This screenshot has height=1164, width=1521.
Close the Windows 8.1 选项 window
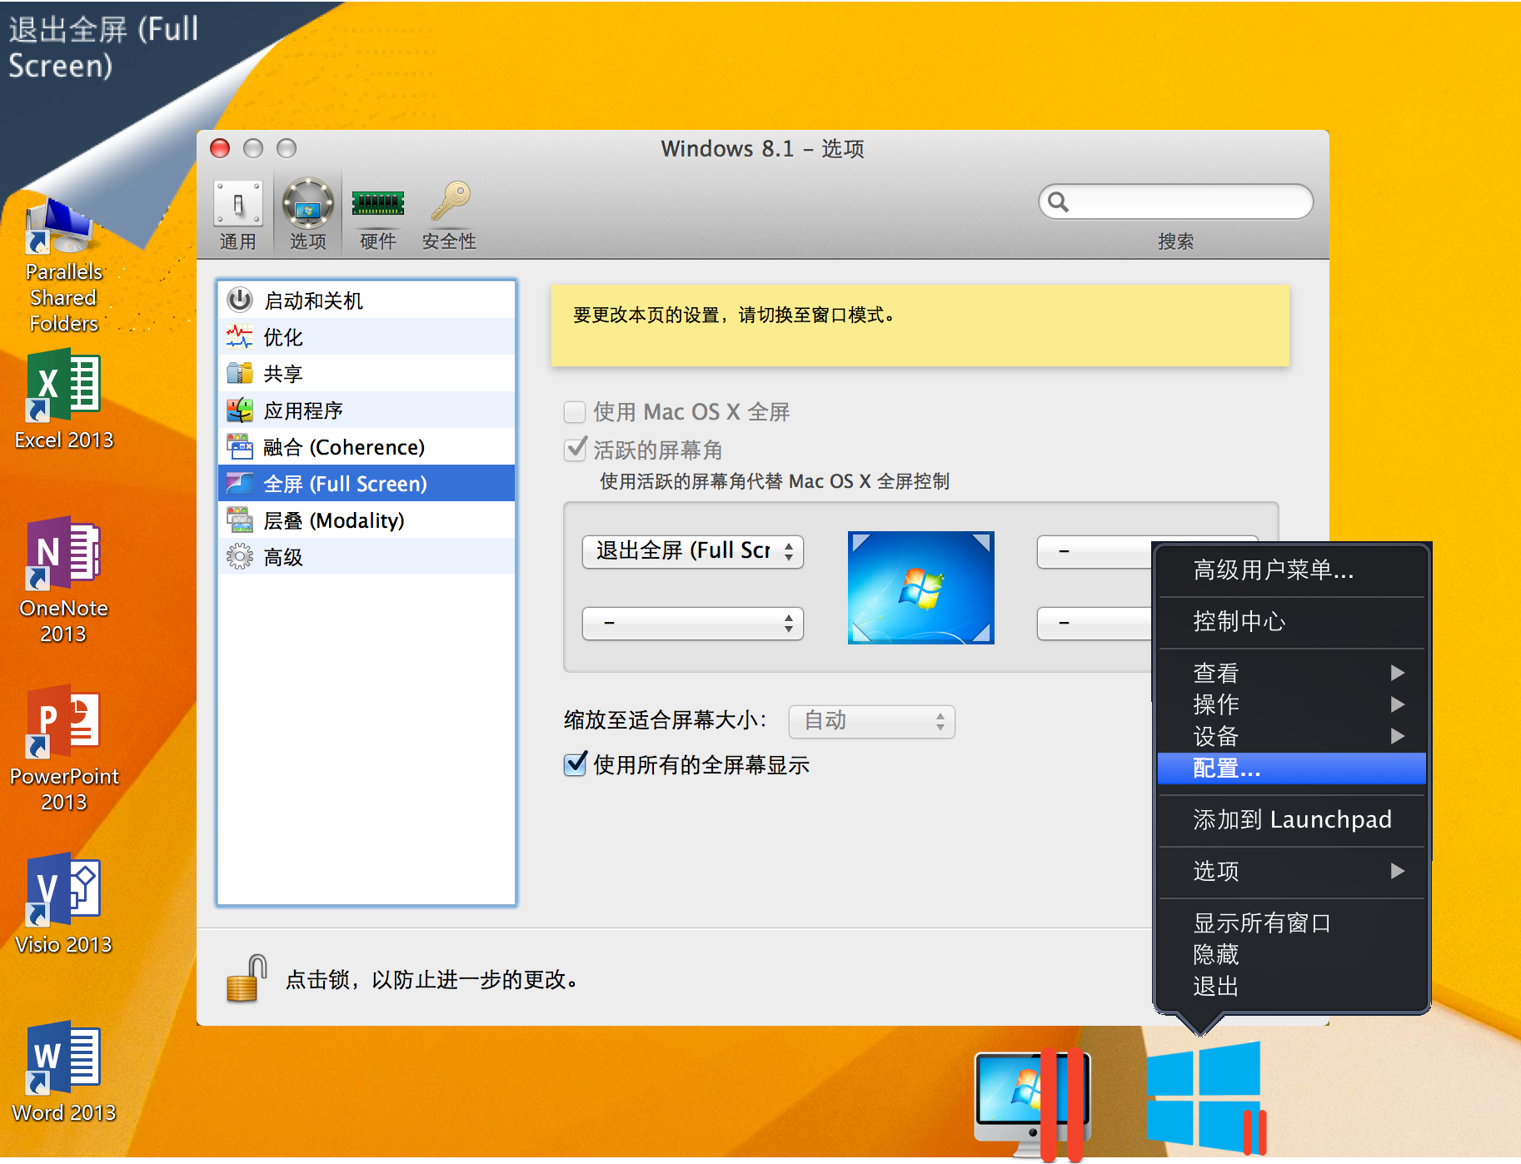220,148
